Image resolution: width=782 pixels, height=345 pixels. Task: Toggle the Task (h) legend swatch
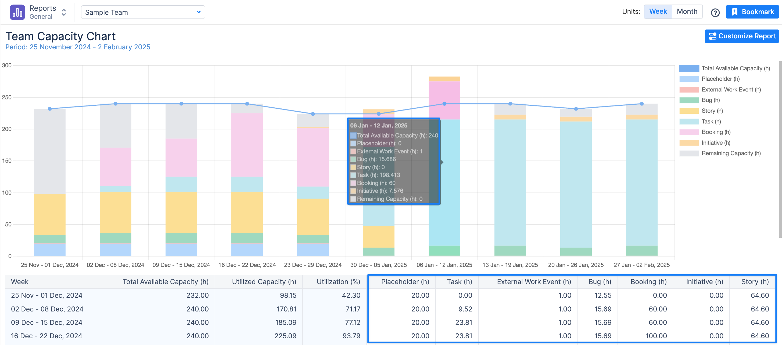[689, 122]
